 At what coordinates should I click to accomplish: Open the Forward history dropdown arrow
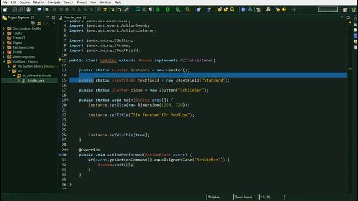299,9
